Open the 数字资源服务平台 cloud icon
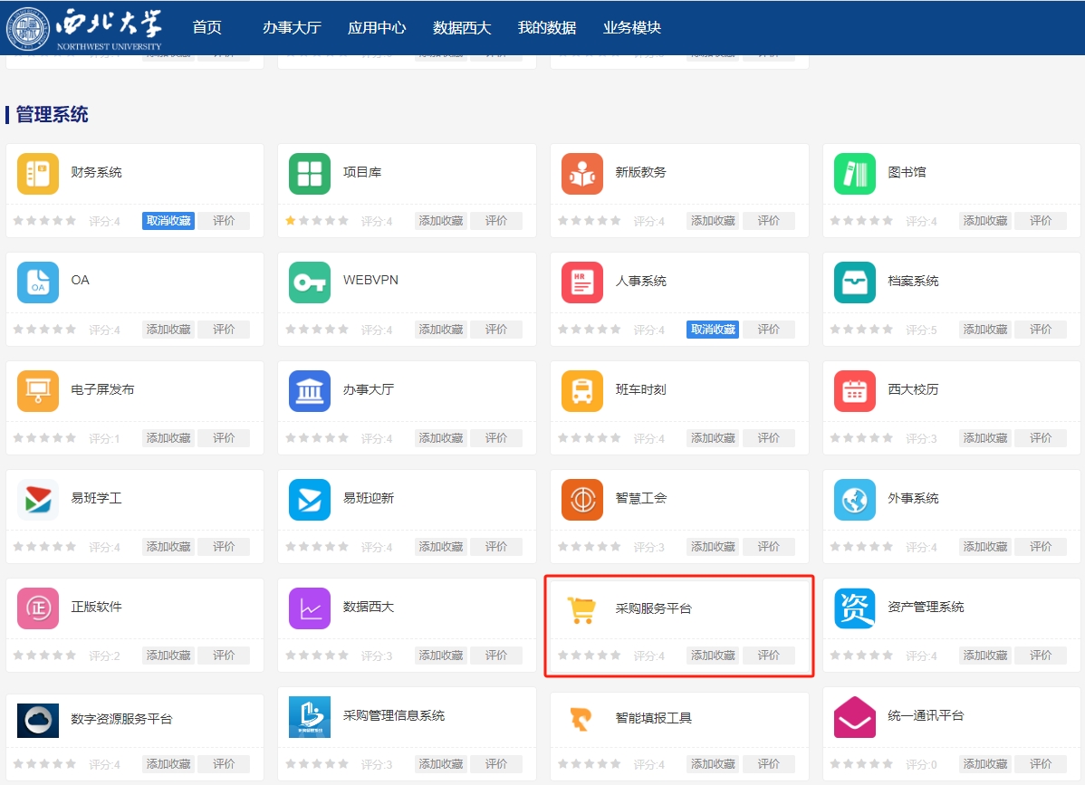 (37, 720)
